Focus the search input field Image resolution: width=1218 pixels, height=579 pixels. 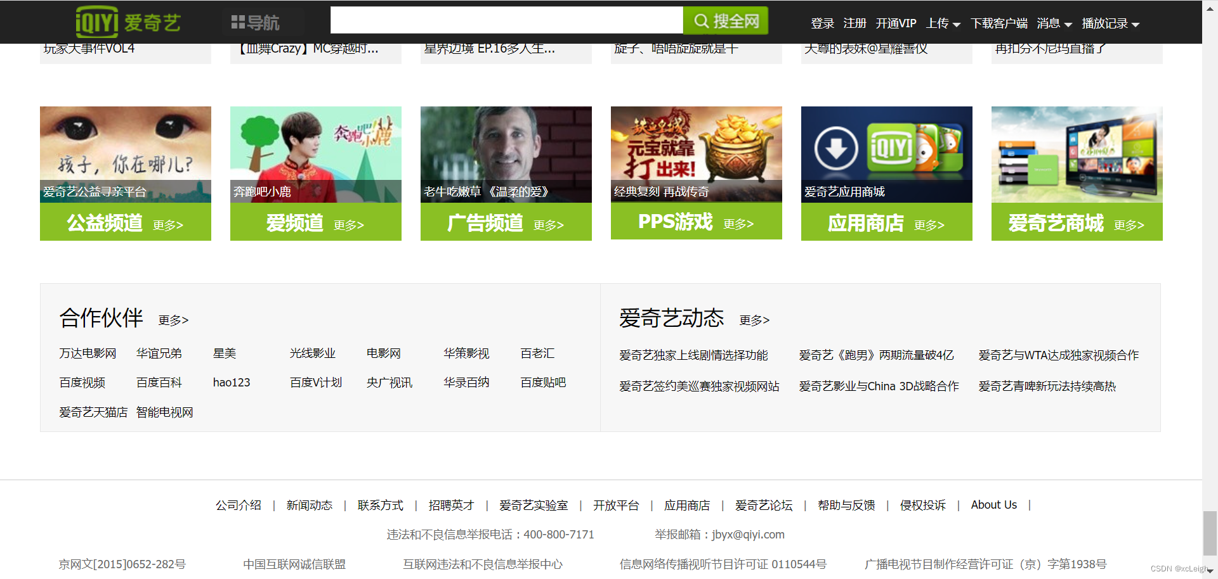[x=506, y=21]
